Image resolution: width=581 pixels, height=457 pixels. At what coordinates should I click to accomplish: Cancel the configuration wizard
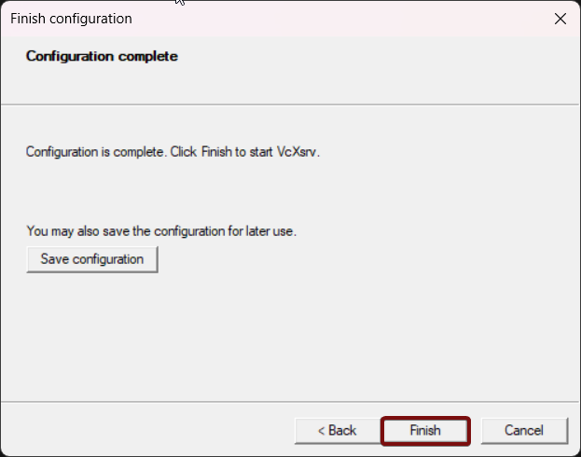click(524, 431)
